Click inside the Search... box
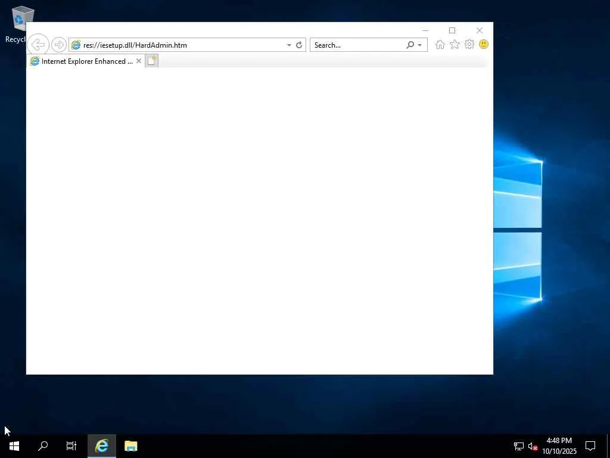 (x=358, y=45)
